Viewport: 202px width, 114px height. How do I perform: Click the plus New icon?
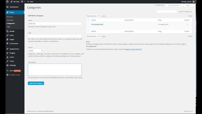(28, 2)
